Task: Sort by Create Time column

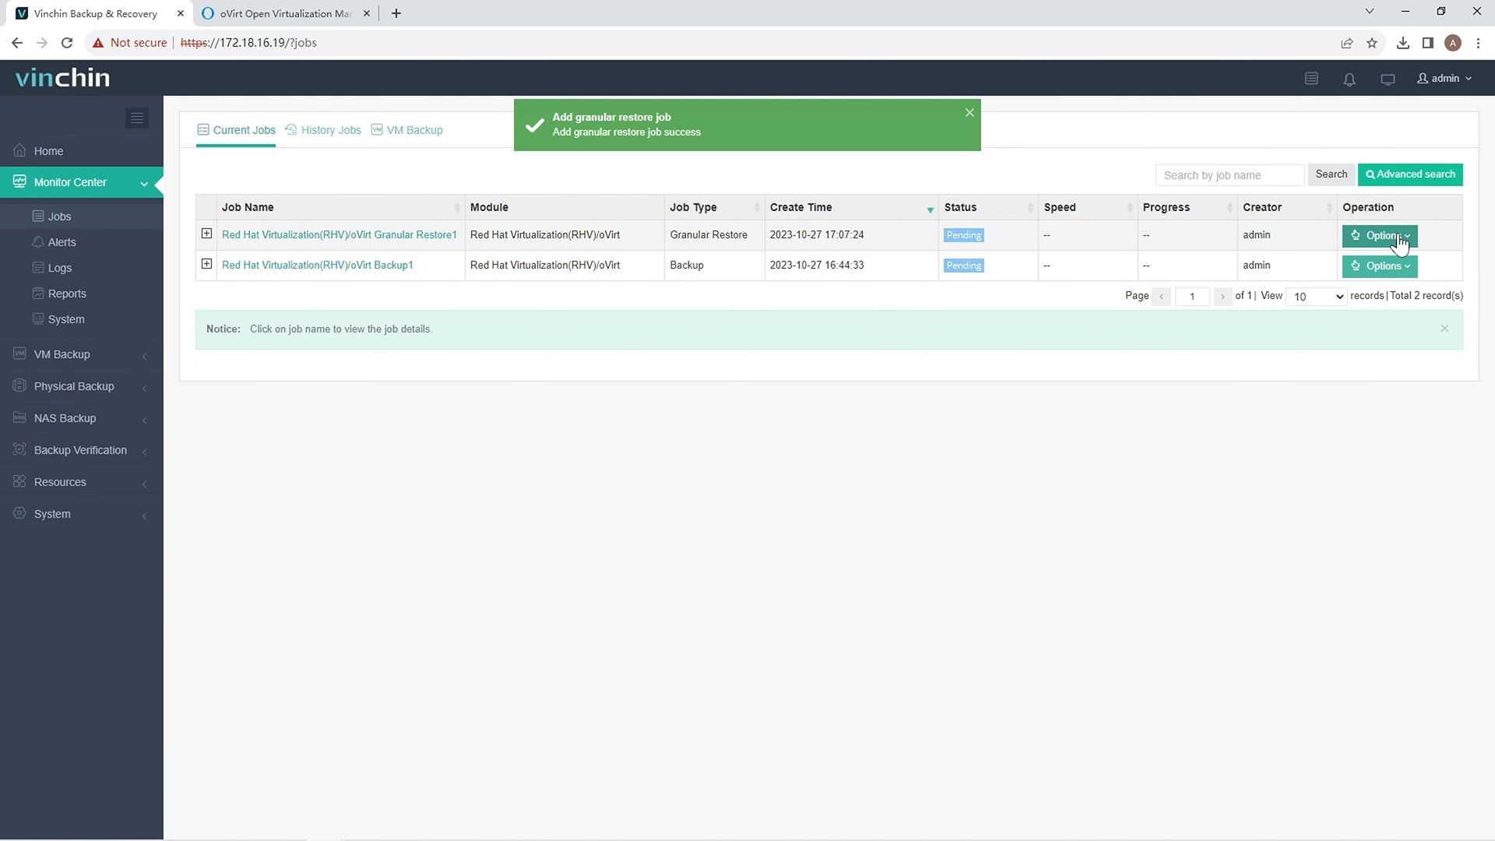Action: [x=851, y=207]
